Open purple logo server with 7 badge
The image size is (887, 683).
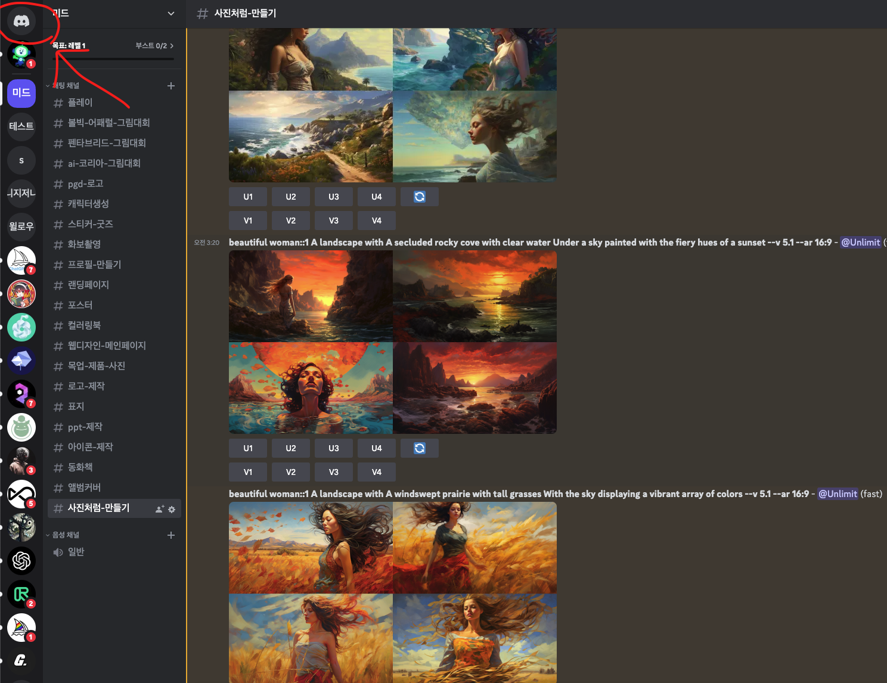pos(21,394)
